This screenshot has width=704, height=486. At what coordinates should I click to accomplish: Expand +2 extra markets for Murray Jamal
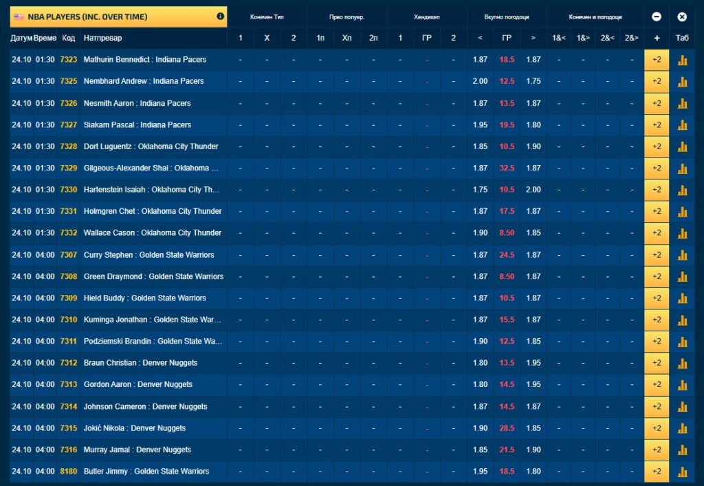(657, 450)
